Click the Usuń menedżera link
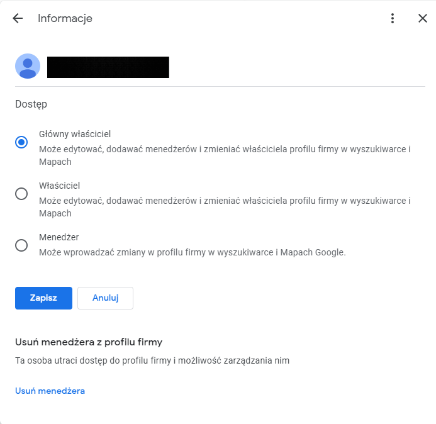This screenshot has width=436, height=424. 50,391
